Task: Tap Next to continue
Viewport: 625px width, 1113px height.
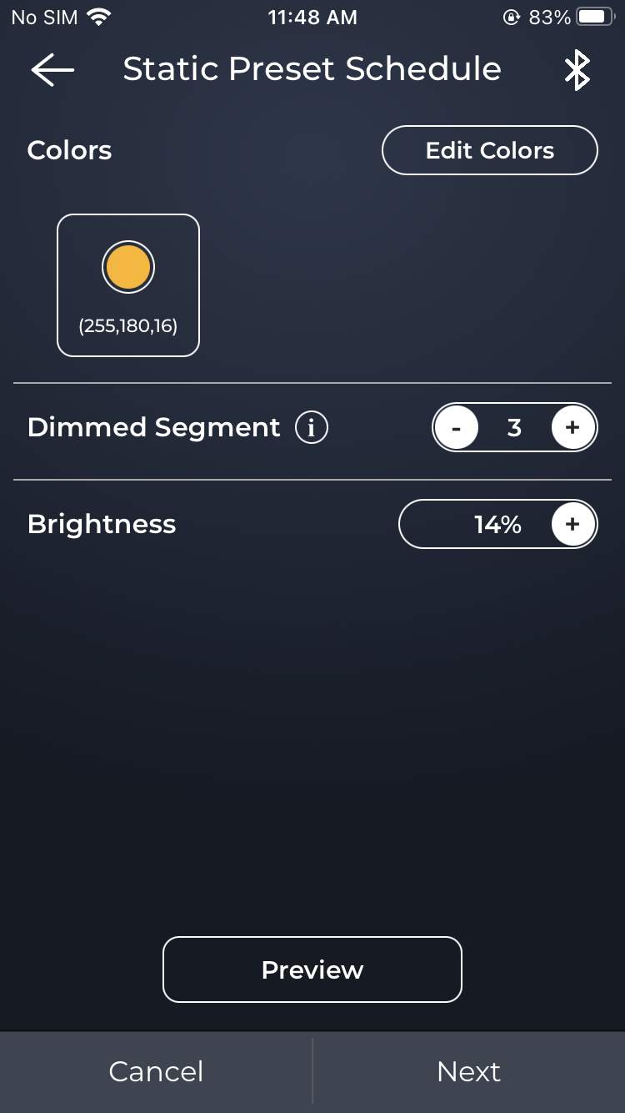Action: point(468,1071)
